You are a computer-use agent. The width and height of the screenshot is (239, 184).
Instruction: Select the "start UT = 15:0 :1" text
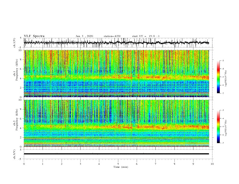pos(146,36)
